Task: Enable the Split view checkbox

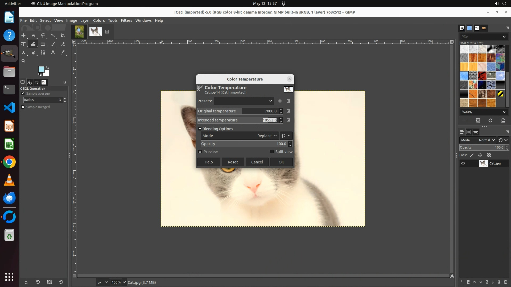Action: [272, 152]
